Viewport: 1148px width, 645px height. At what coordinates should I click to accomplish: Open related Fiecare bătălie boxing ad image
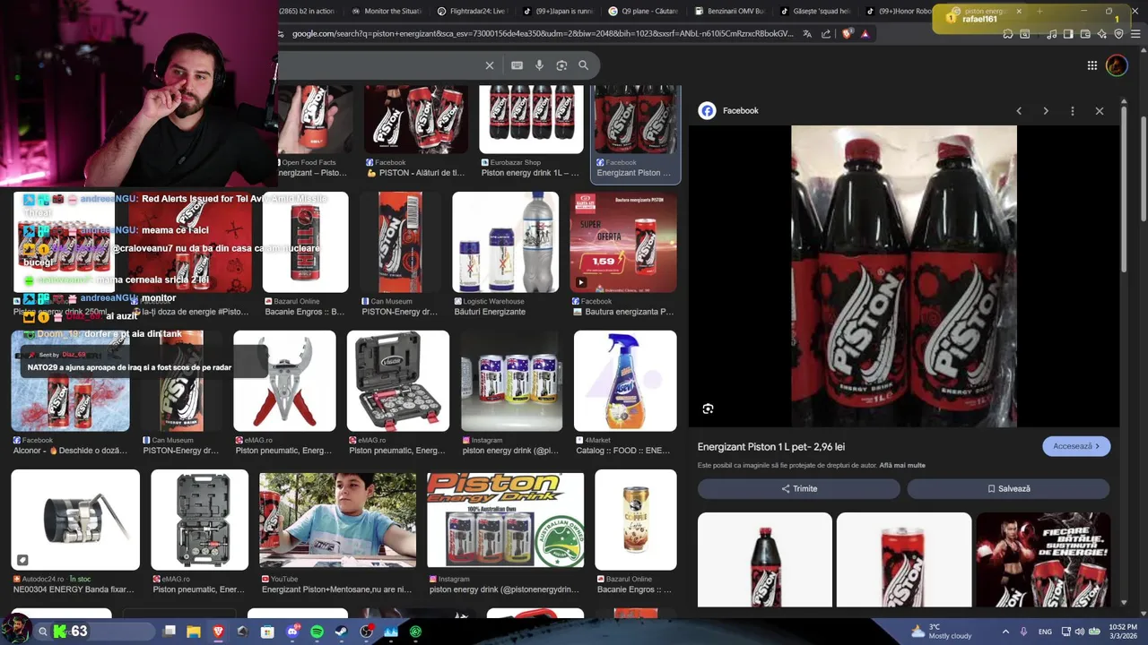coord(1043,559)
